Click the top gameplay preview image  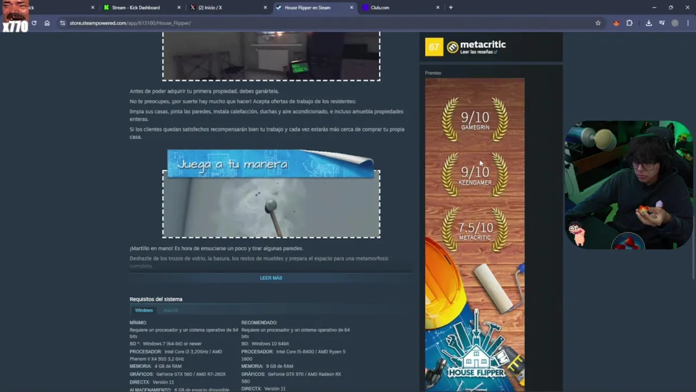coord(271,56)
